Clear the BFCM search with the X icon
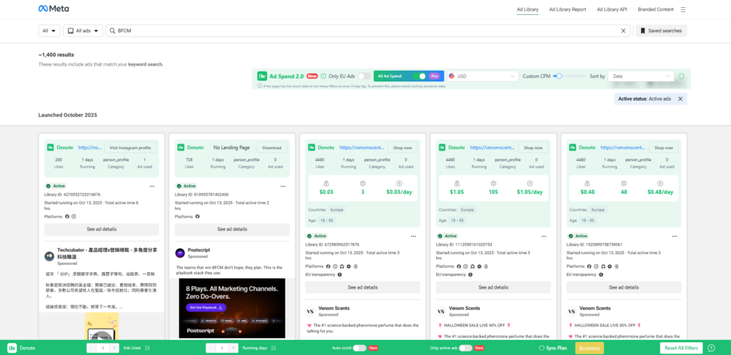The width and height of the screenshot is (731, 355). tap(623, 31)
